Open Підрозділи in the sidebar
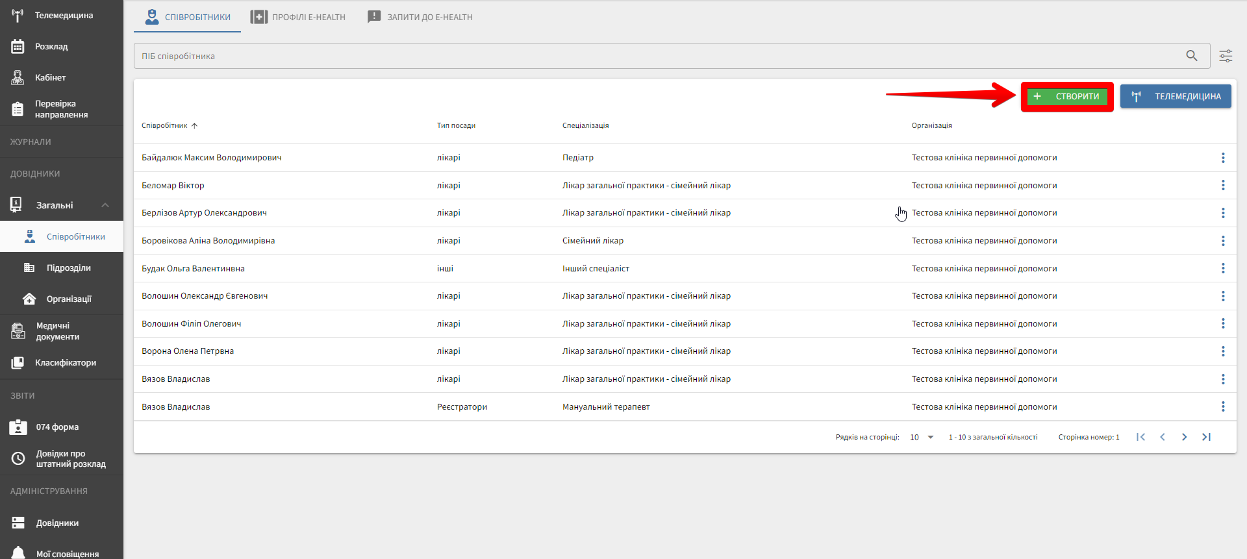 point(68,268)
